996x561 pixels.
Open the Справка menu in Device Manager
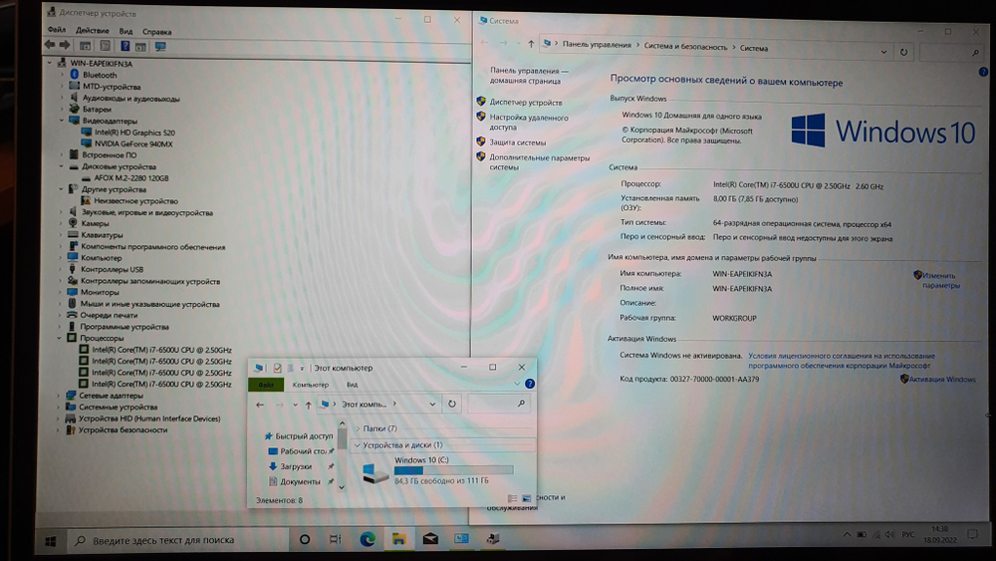pos(157,32)
